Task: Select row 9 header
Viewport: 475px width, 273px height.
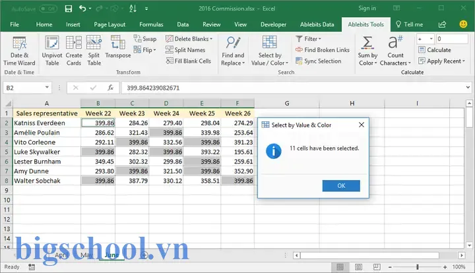Action: point(7,191)
